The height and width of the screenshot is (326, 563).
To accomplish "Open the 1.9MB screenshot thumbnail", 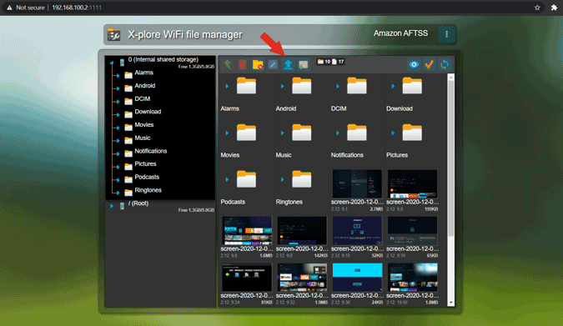I will (302, 277).
